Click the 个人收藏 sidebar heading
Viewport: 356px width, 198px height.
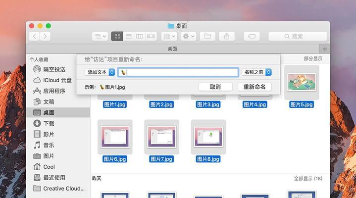39,59
